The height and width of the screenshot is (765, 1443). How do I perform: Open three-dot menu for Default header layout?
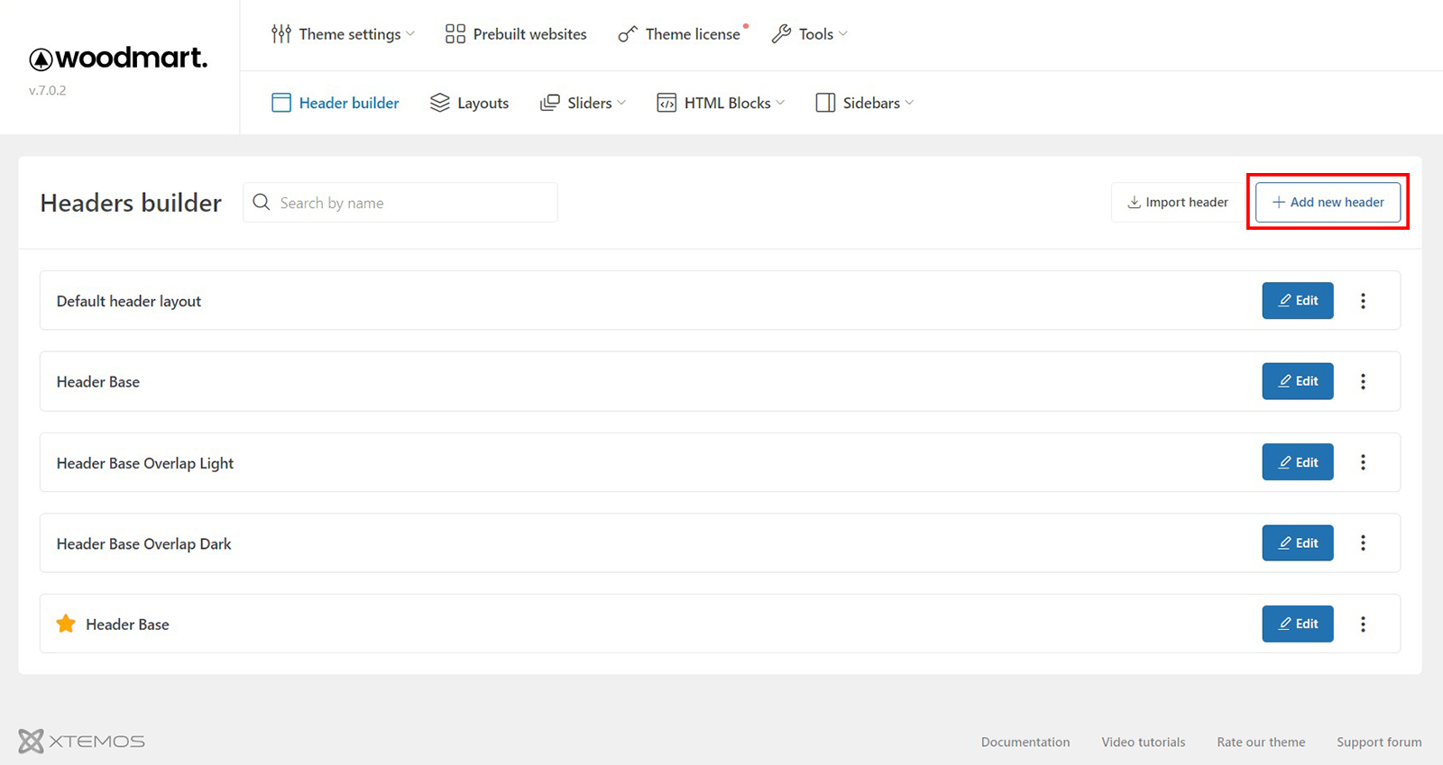[x=1363, y=301]
